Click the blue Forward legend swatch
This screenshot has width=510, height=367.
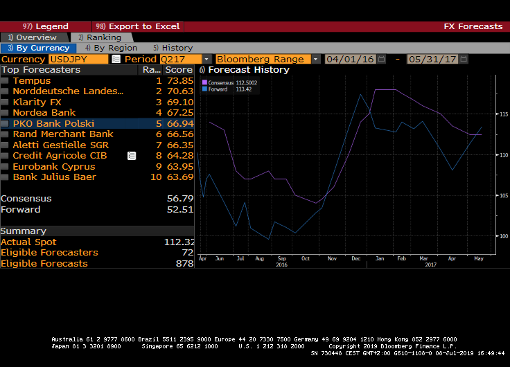[x=204, y=89]
